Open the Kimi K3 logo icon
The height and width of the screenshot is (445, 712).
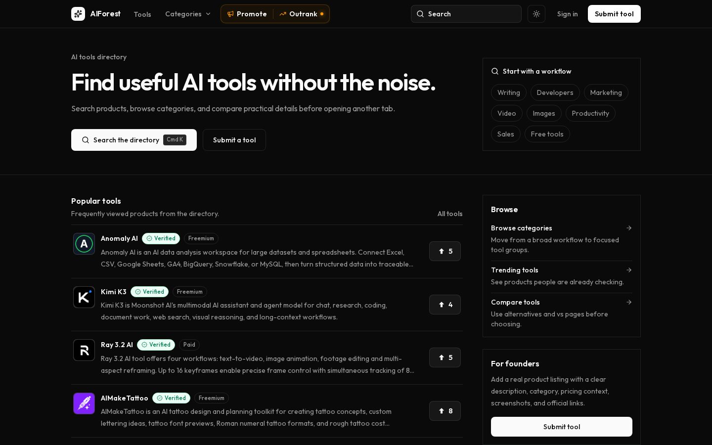click(84, 297)
